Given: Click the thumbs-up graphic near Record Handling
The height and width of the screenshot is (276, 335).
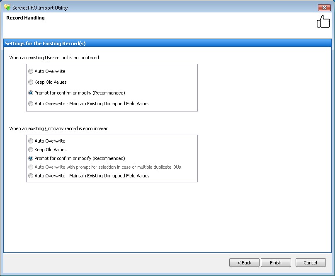Looking at the screenshot, I should coord(323,21).
